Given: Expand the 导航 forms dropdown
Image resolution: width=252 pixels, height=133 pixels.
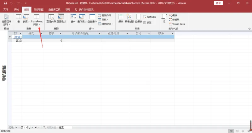Looking at the screenshot, I should 103,20.
